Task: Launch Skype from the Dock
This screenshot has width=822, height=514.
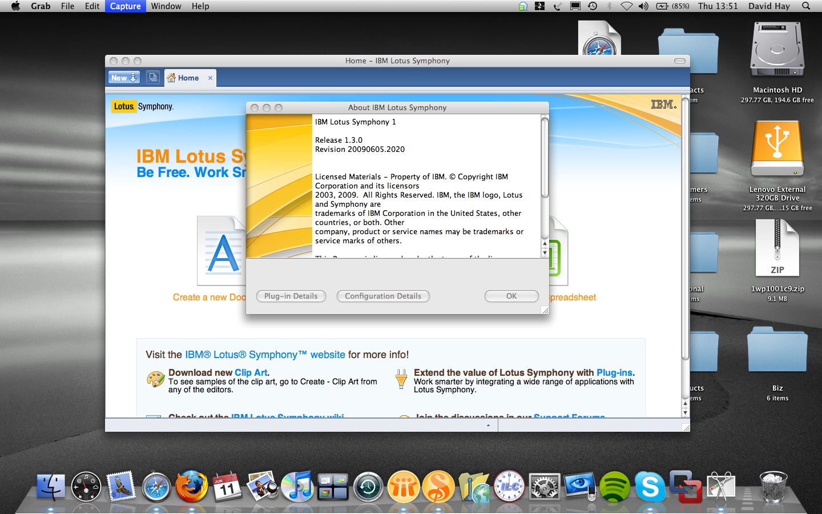Action: (650, 487)
